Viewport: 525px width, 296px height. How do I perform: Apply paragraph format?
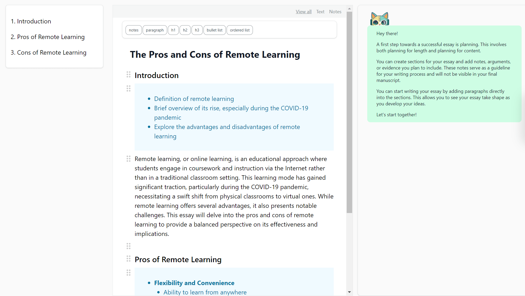pyautogui.click(x=155, y=30)
